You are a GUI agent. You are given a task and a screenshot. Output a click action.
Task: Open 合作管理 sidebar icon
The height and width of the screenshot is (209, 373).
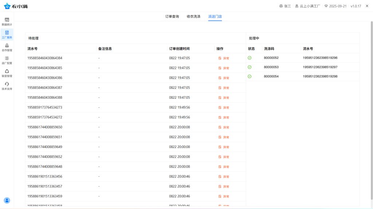[x=7, y=47]
